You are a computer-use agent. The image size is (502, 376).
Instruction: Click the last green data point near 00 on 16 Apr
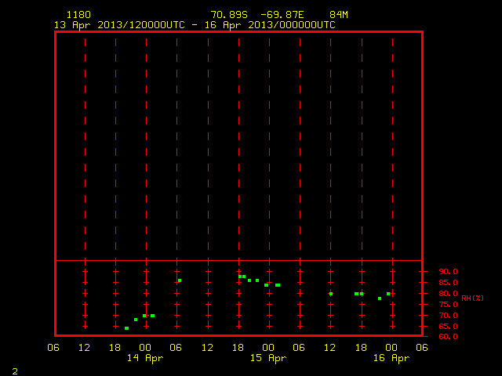click(388, 294)
